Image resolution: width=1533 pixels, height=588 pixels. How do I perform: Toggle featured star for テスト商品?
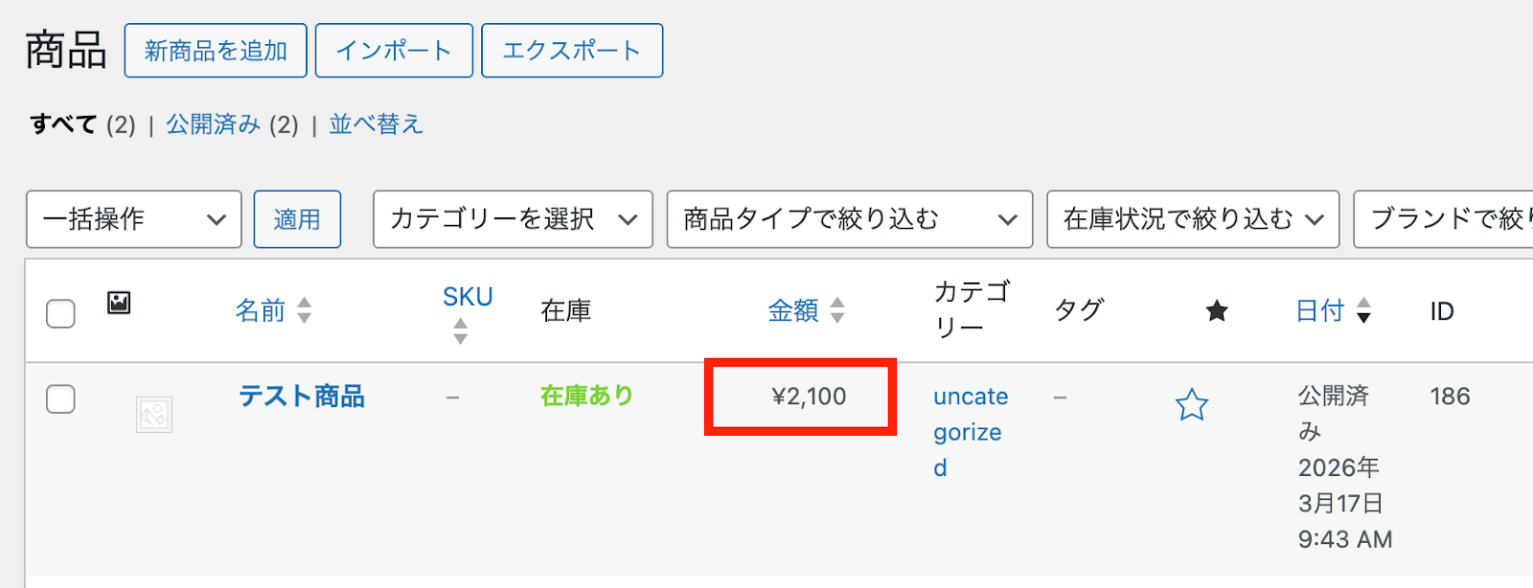(x=1192, y=405)
